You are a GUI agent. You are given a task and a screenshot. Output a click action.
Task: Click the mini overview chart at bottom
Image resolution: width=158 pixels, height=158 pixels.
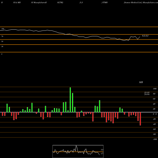[78, 151]
